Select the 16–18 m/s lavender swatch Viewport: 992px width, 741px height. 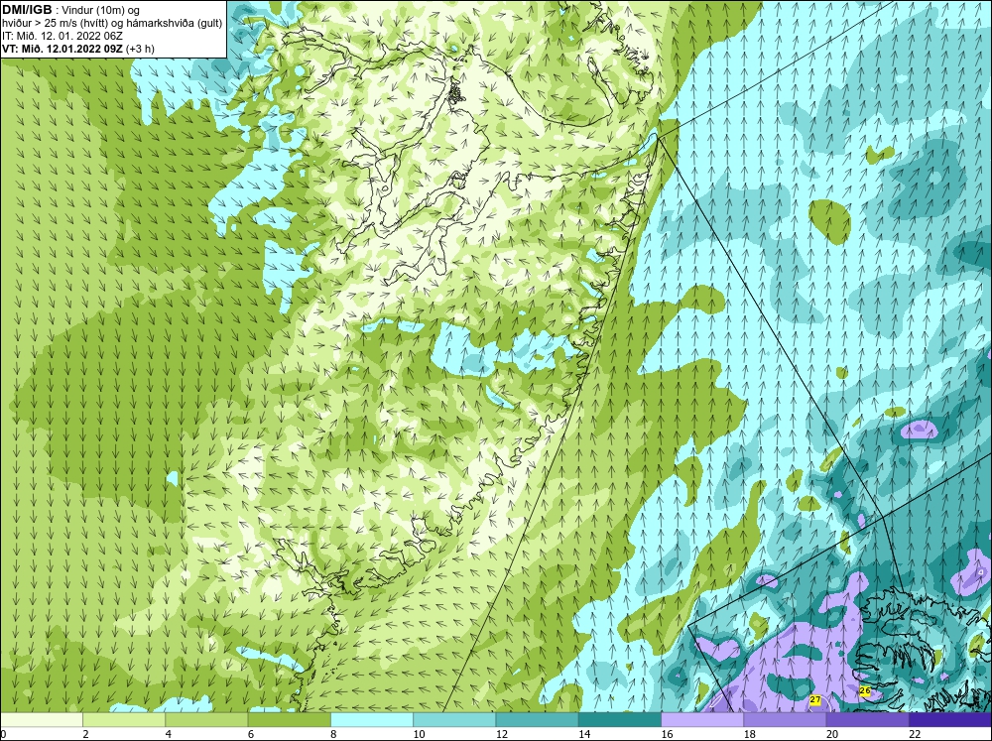click(702, 719)
